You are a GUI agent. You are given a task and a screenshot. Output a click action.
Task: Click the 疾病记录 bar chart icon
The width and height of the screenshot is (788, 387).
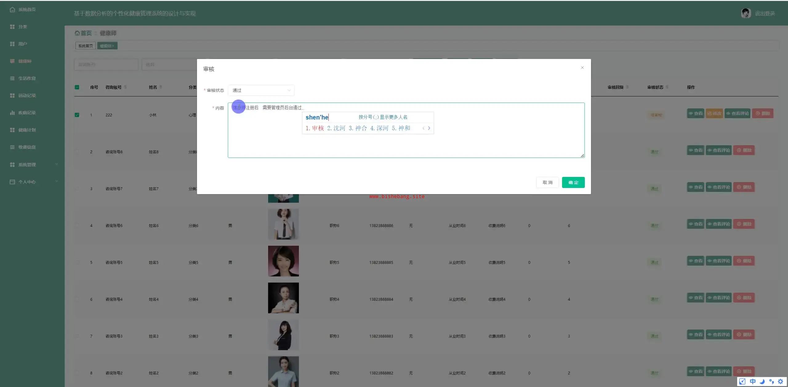(x=12, y=113)
